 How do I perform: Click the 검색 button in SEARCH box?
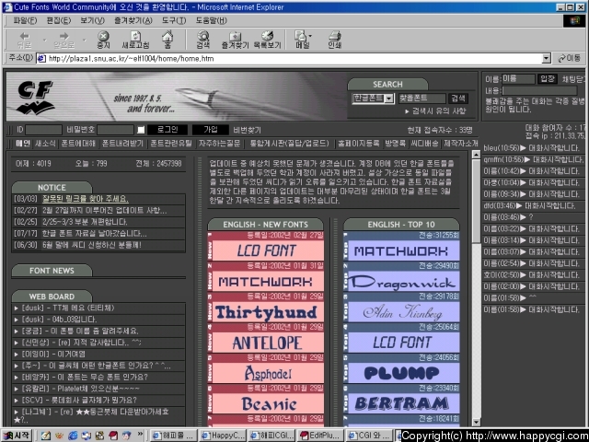(458, 99)
